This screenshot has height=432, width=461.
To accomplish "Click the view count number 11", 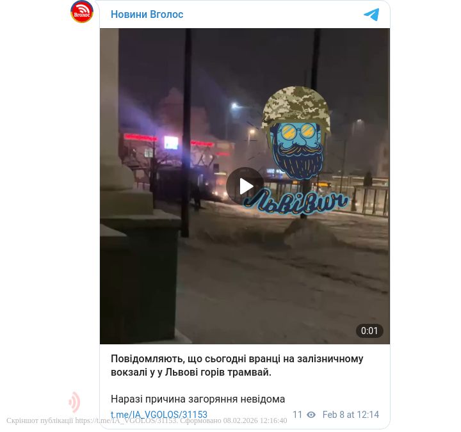I will click(297, 415).
